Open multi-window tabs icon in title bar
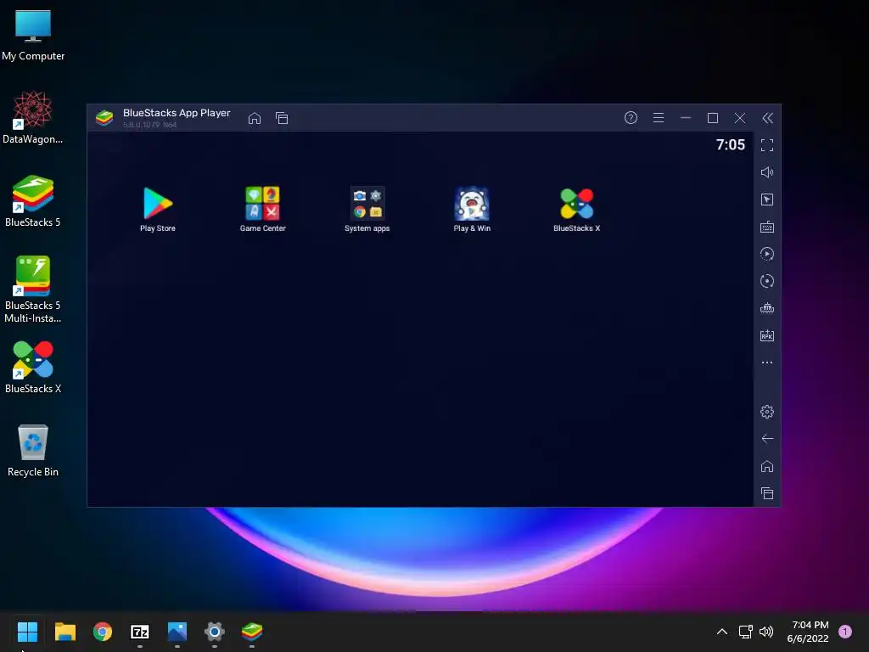 282,118
